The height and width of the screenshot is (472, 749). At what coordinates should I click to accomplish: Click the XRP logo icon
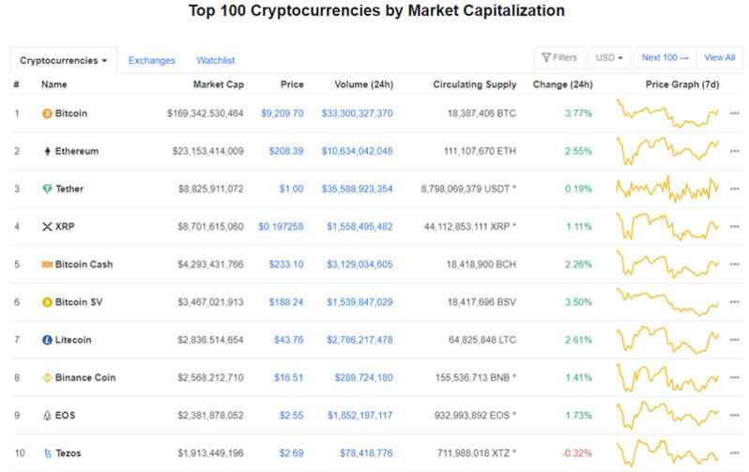pyautogui.click(x=47, y=226)
